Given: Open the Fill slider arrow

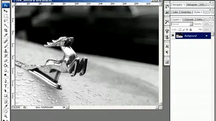Looking at the screenshot, I should click(212, 30).
